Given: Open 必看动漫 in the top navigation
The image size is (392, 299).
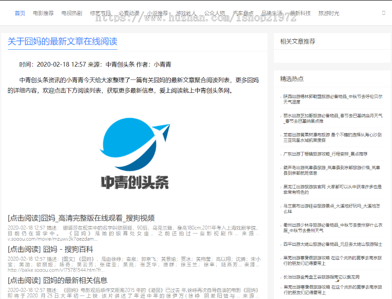Looking at the screenshot, I should [x=129, y=13].
